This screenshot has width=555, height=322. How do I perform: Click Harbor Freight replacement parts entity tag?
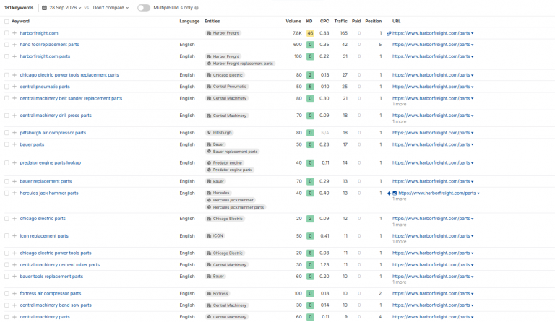coord(240,64)
